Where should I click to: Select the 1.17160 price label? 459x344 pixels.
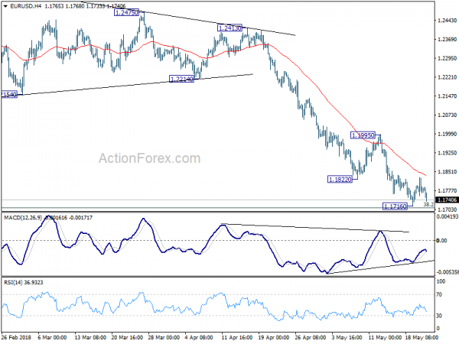click(395, 206)
